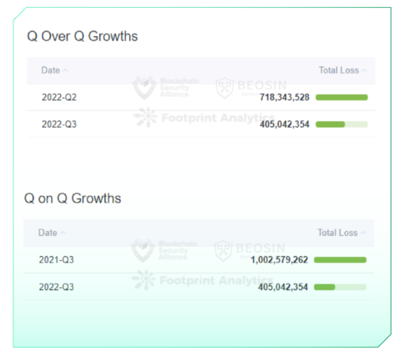Click the Q on Q Growths title
Screen dimensions: 400x355
coord(73,199)
